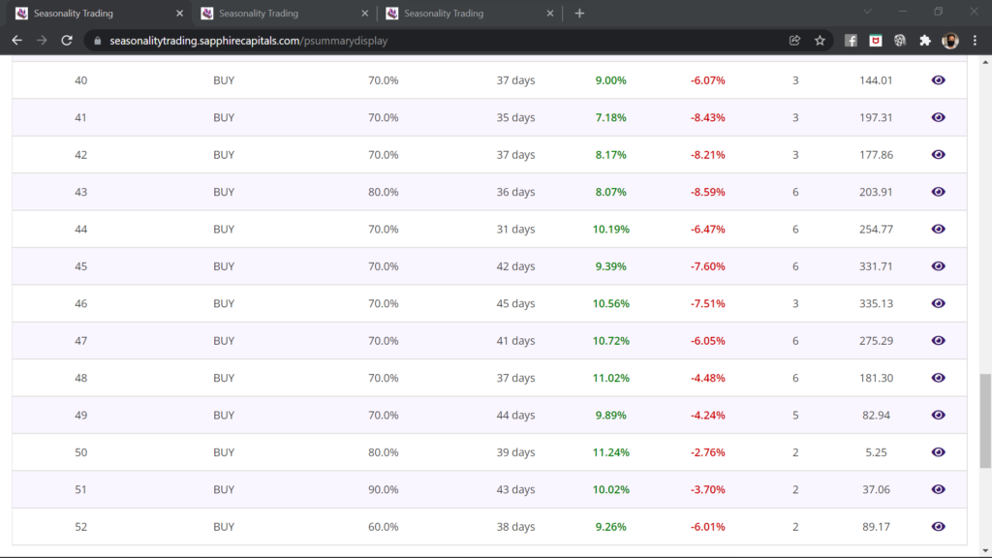Bookmark this page with the star icon
Viewport: 992px width, 558px height.
(820, 41)
